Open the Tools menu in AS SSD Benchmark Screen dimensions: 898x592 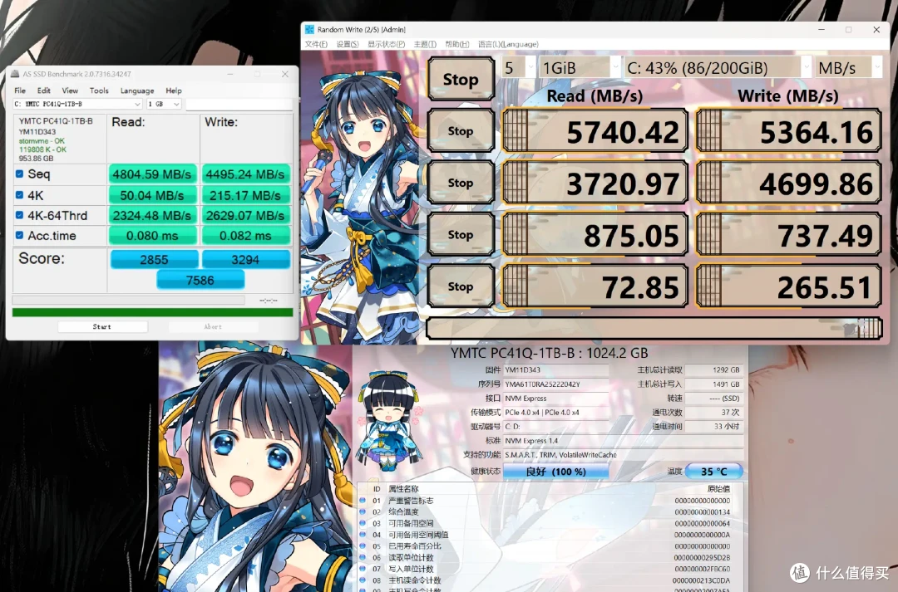[x=99, y=91]
